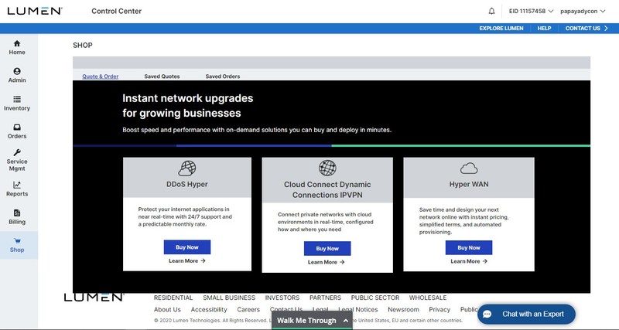This screenshot has height=330, width=619.
Task: Open the Public Sector footer link
Action: [375, 298]
